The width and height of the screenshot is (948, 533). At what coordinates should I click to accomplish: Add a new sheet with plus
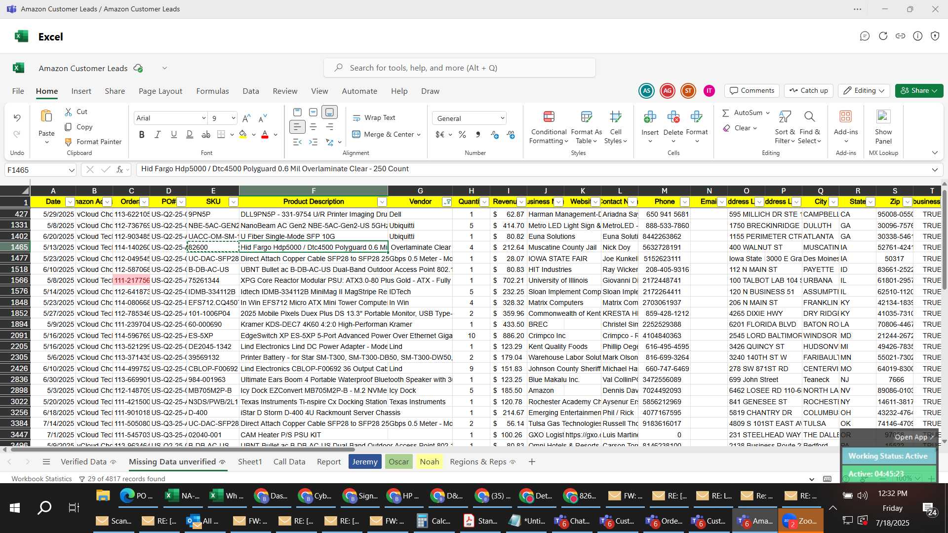coord(532,462)
